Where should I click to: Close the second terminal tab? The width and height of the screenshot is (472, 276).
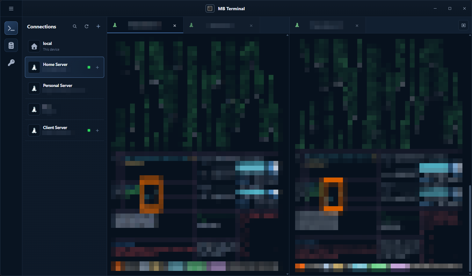click(251, 25)
